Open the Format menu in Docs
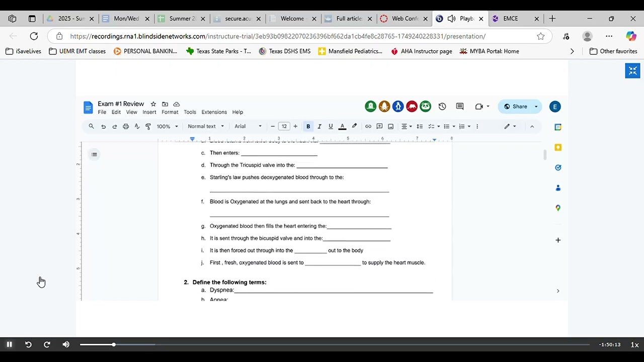Viewport: 644px width, 362px height. (x=170, y=112)
